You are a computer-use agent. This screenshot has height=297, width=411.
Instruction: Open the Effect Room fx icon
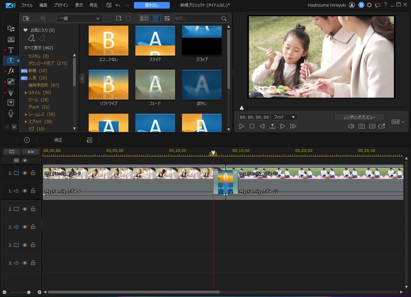(x=11, y=71)
